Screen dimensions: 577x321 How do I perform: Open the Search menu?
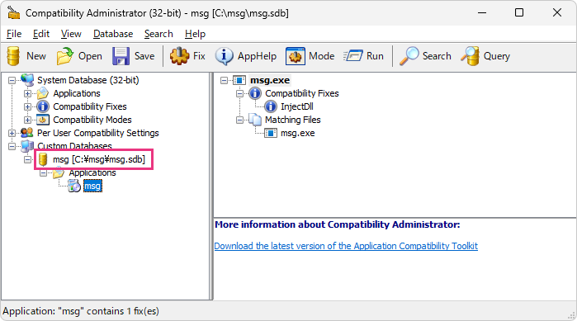[158, 34]
